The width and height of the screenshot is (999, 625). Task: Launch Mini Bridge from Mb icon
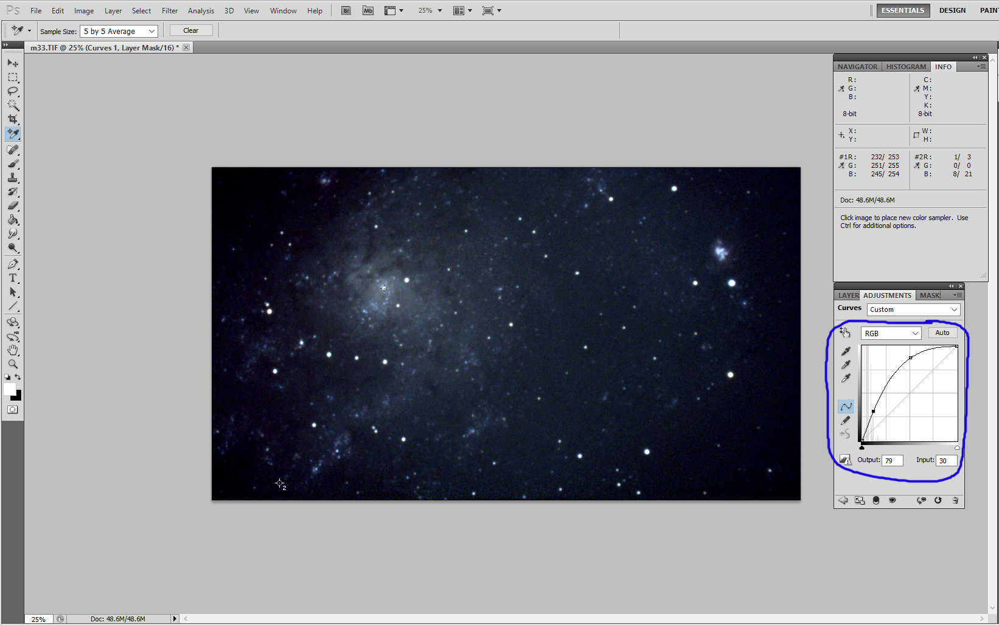368,10
